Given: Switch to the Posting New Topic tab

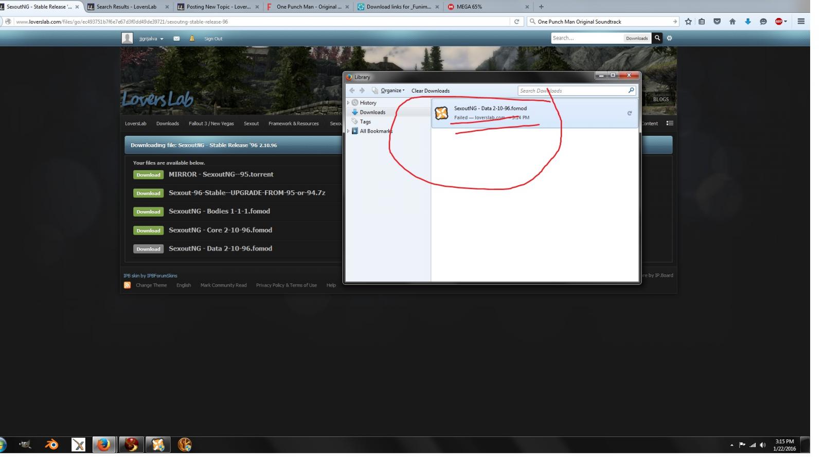Looking at the screenshot, I should click(x=218, y=7).
